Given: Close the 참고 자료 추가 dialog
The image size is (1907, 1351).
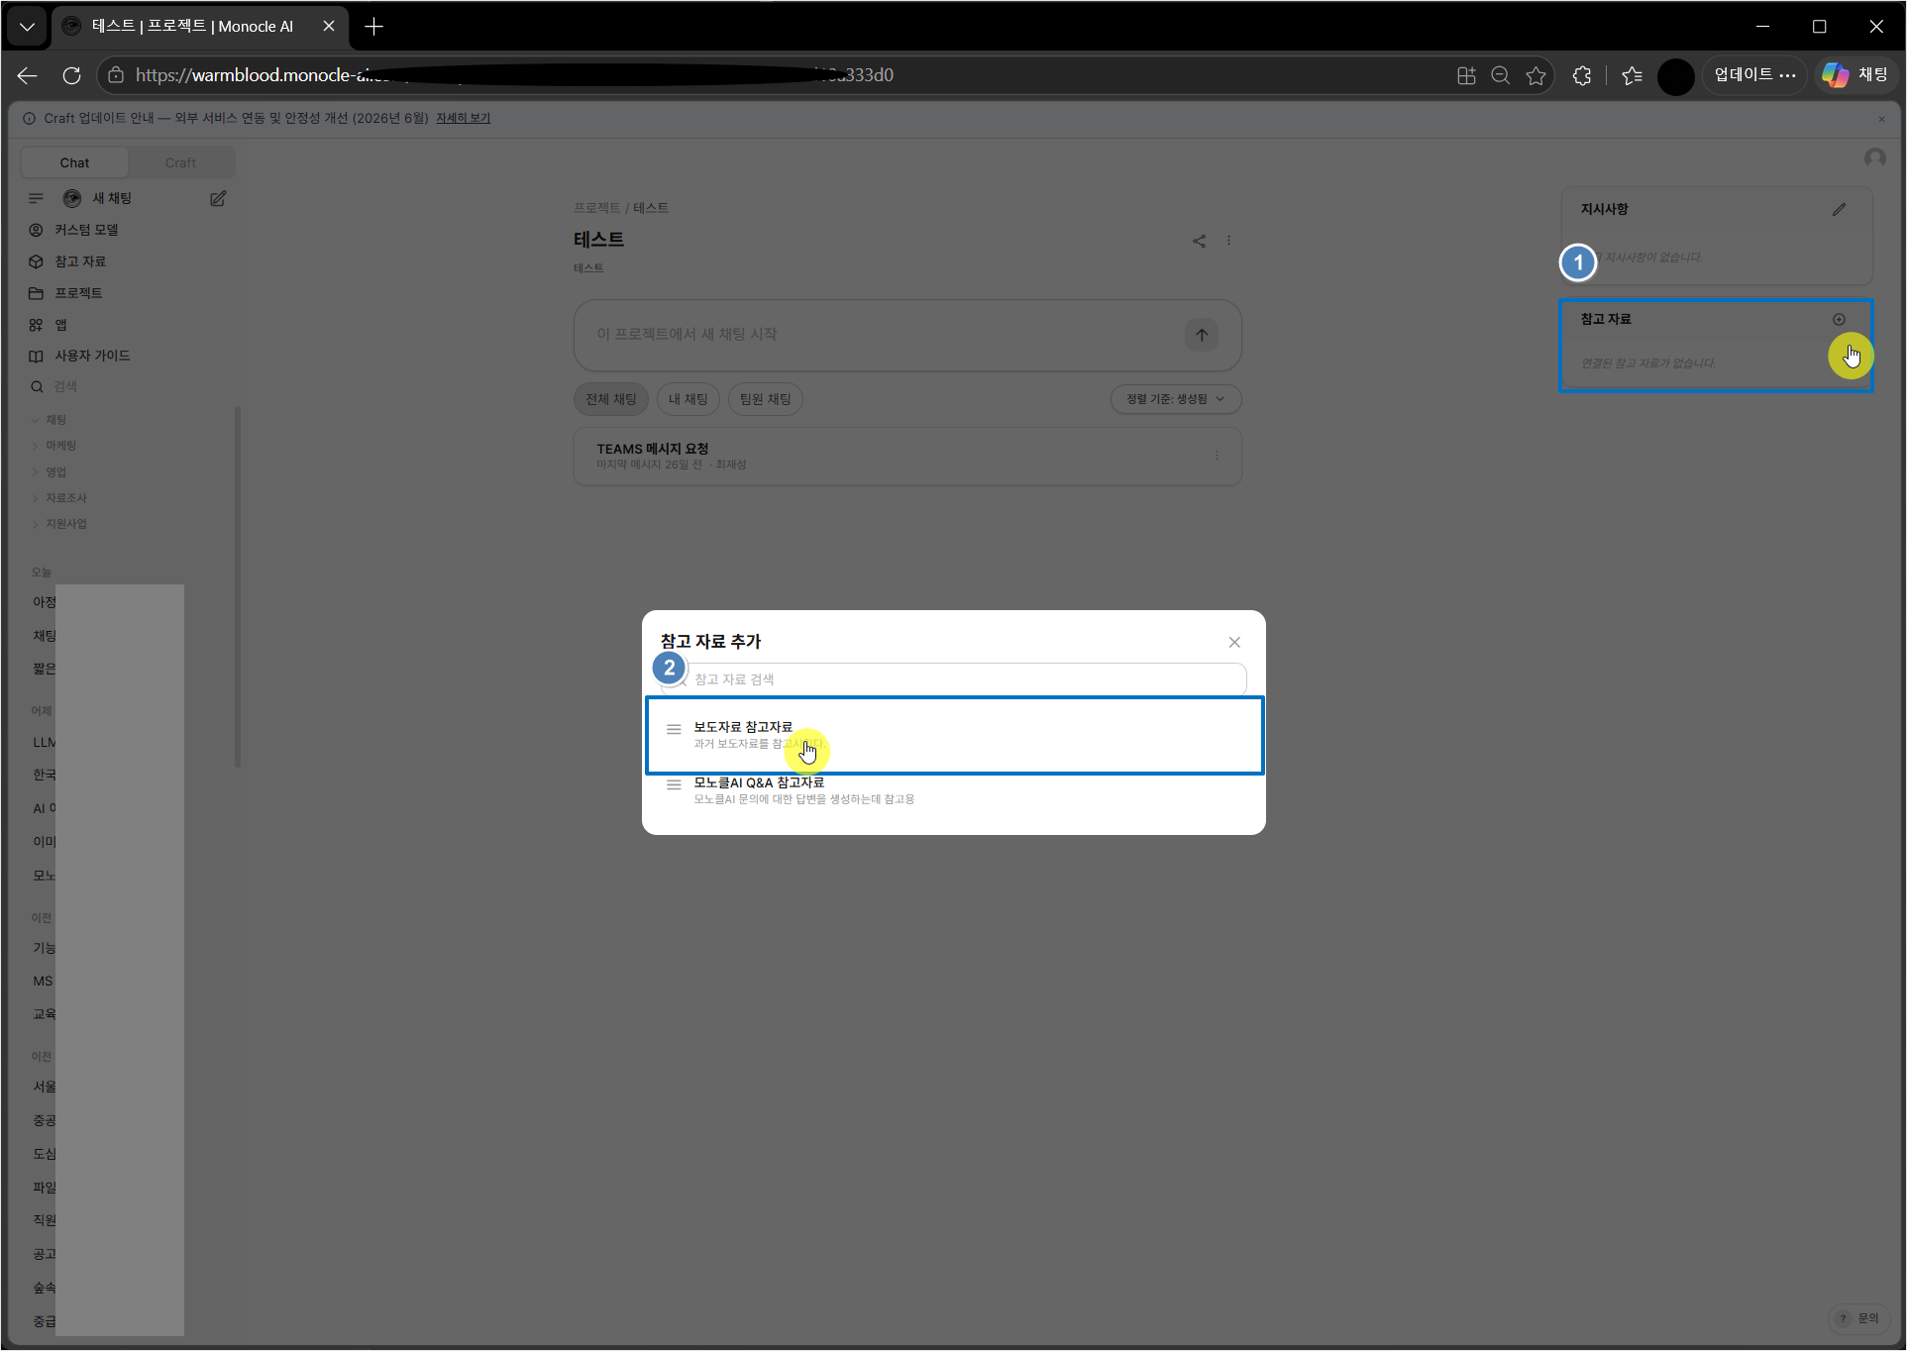Looking at the screenshot, I should [x=1234, y=642].
